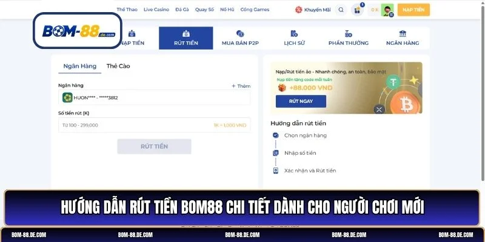The height and width of the screenshot is (242, 485).
Task: Open the user avatar profile
Action: tap(387, 10)
